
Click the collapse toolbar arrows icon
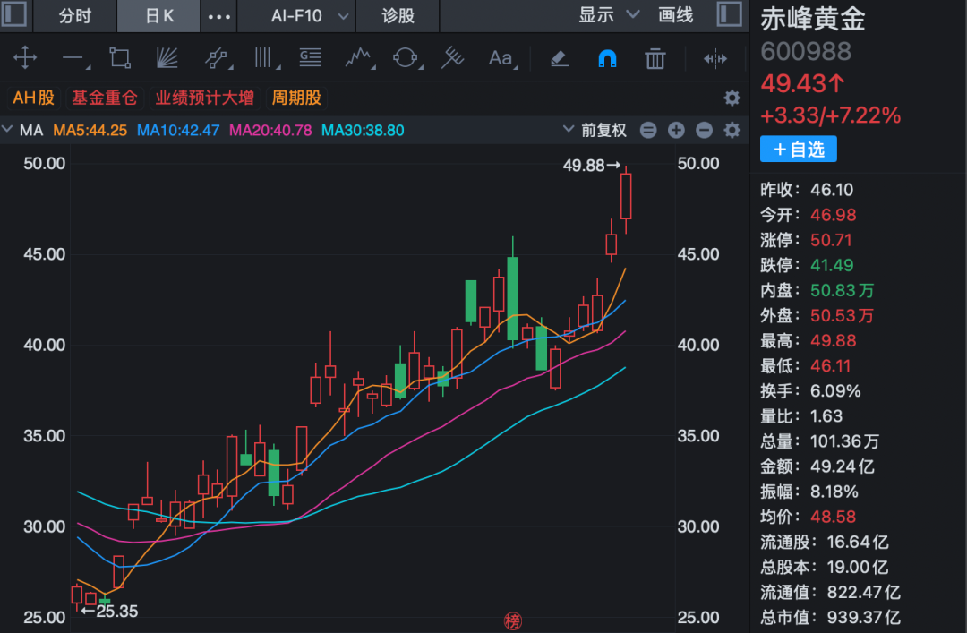pos(715,58)
